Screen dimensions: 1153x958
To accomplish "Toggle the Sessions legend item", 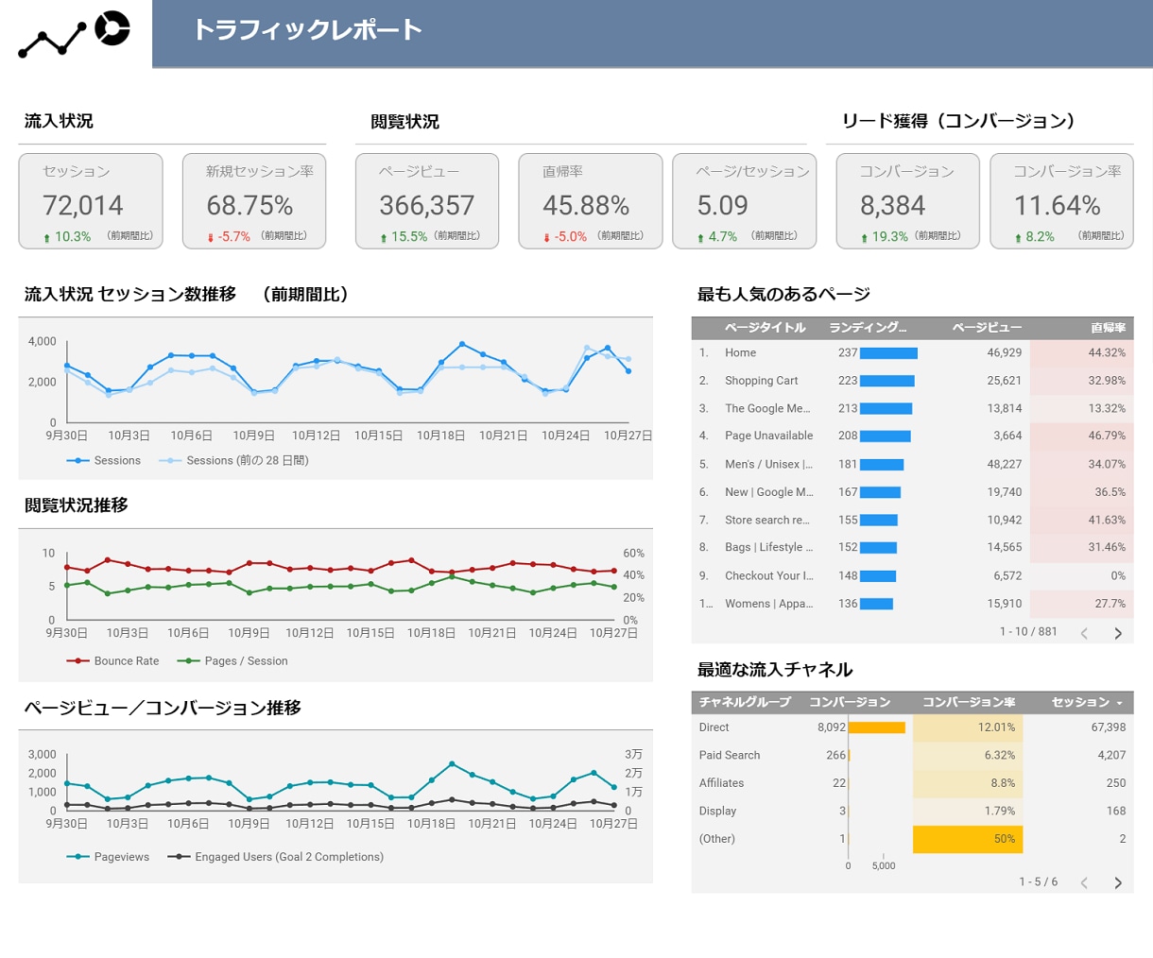I will pyautogui.click(x=103, y=460).
